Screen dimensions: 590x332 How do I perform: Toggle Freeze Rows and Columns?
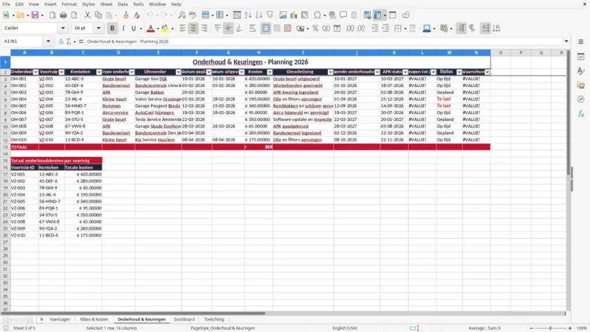pyautogui.click(x=378, y=15)
